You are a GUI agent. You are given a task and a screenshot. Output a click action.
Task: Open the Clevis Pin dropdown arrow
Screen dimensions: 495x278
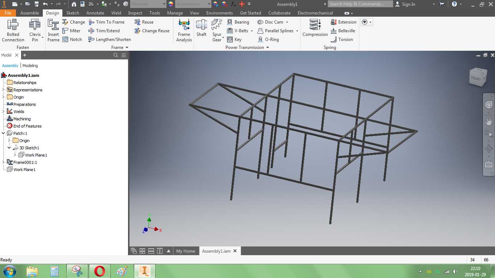click(42, 37)
